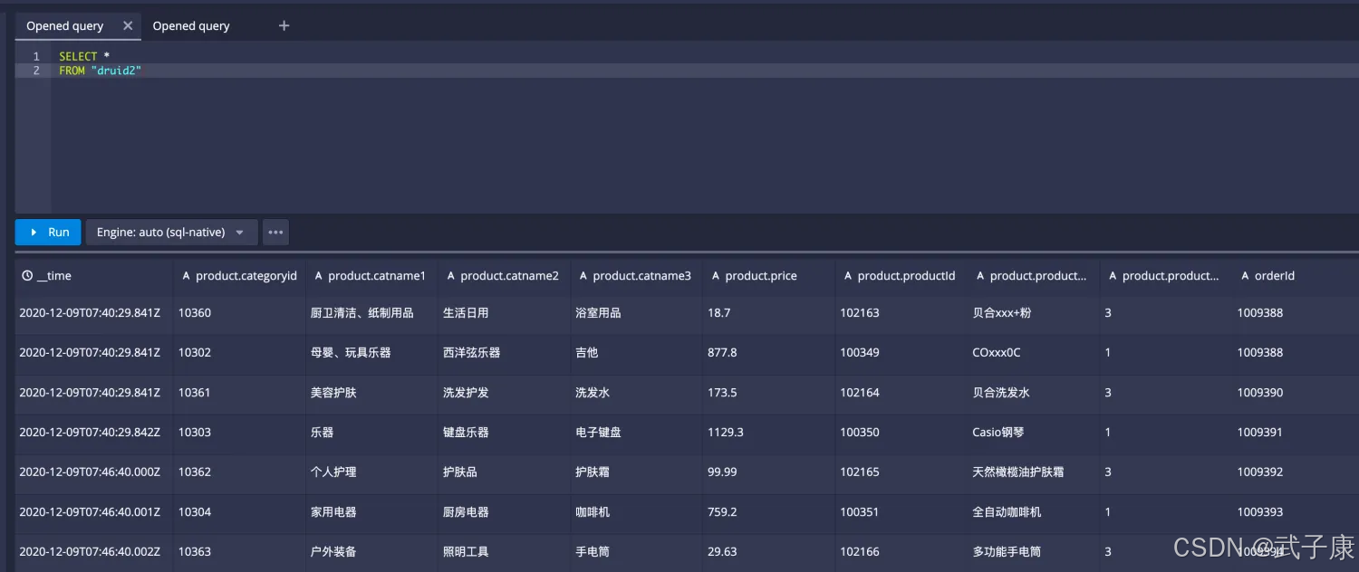The width and height of the screenshot is (1359, 572).
Task: Click the type icon beside orderId
Action: (1245, 276)
